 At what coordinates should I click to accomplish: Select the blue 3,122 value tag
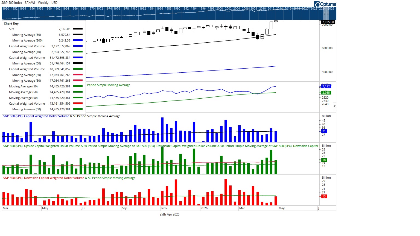click(326, 86)
